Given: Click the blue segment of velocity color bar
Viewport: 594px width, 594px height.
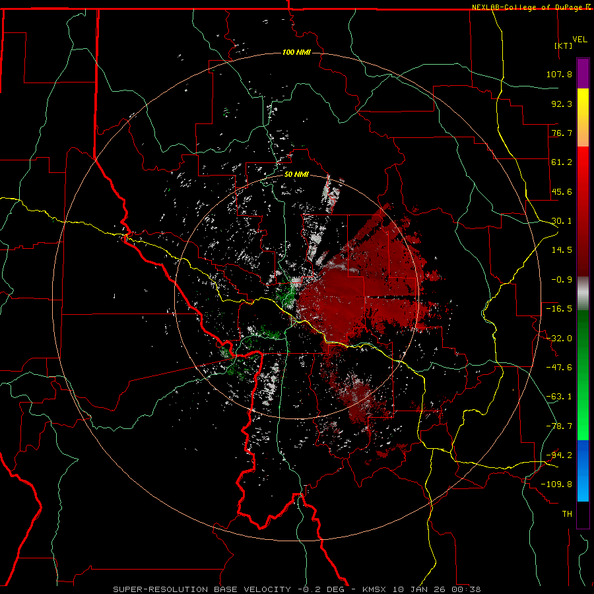Looking at the screenshot, I should (583, 471).
